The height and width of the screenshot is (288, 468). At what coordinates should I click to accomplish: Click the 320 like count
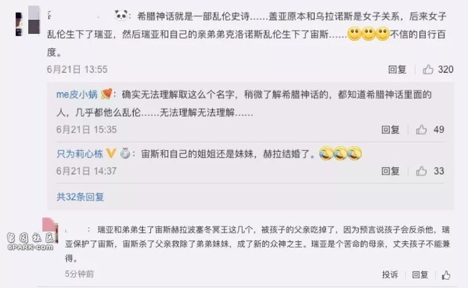[x=445, y=70]
